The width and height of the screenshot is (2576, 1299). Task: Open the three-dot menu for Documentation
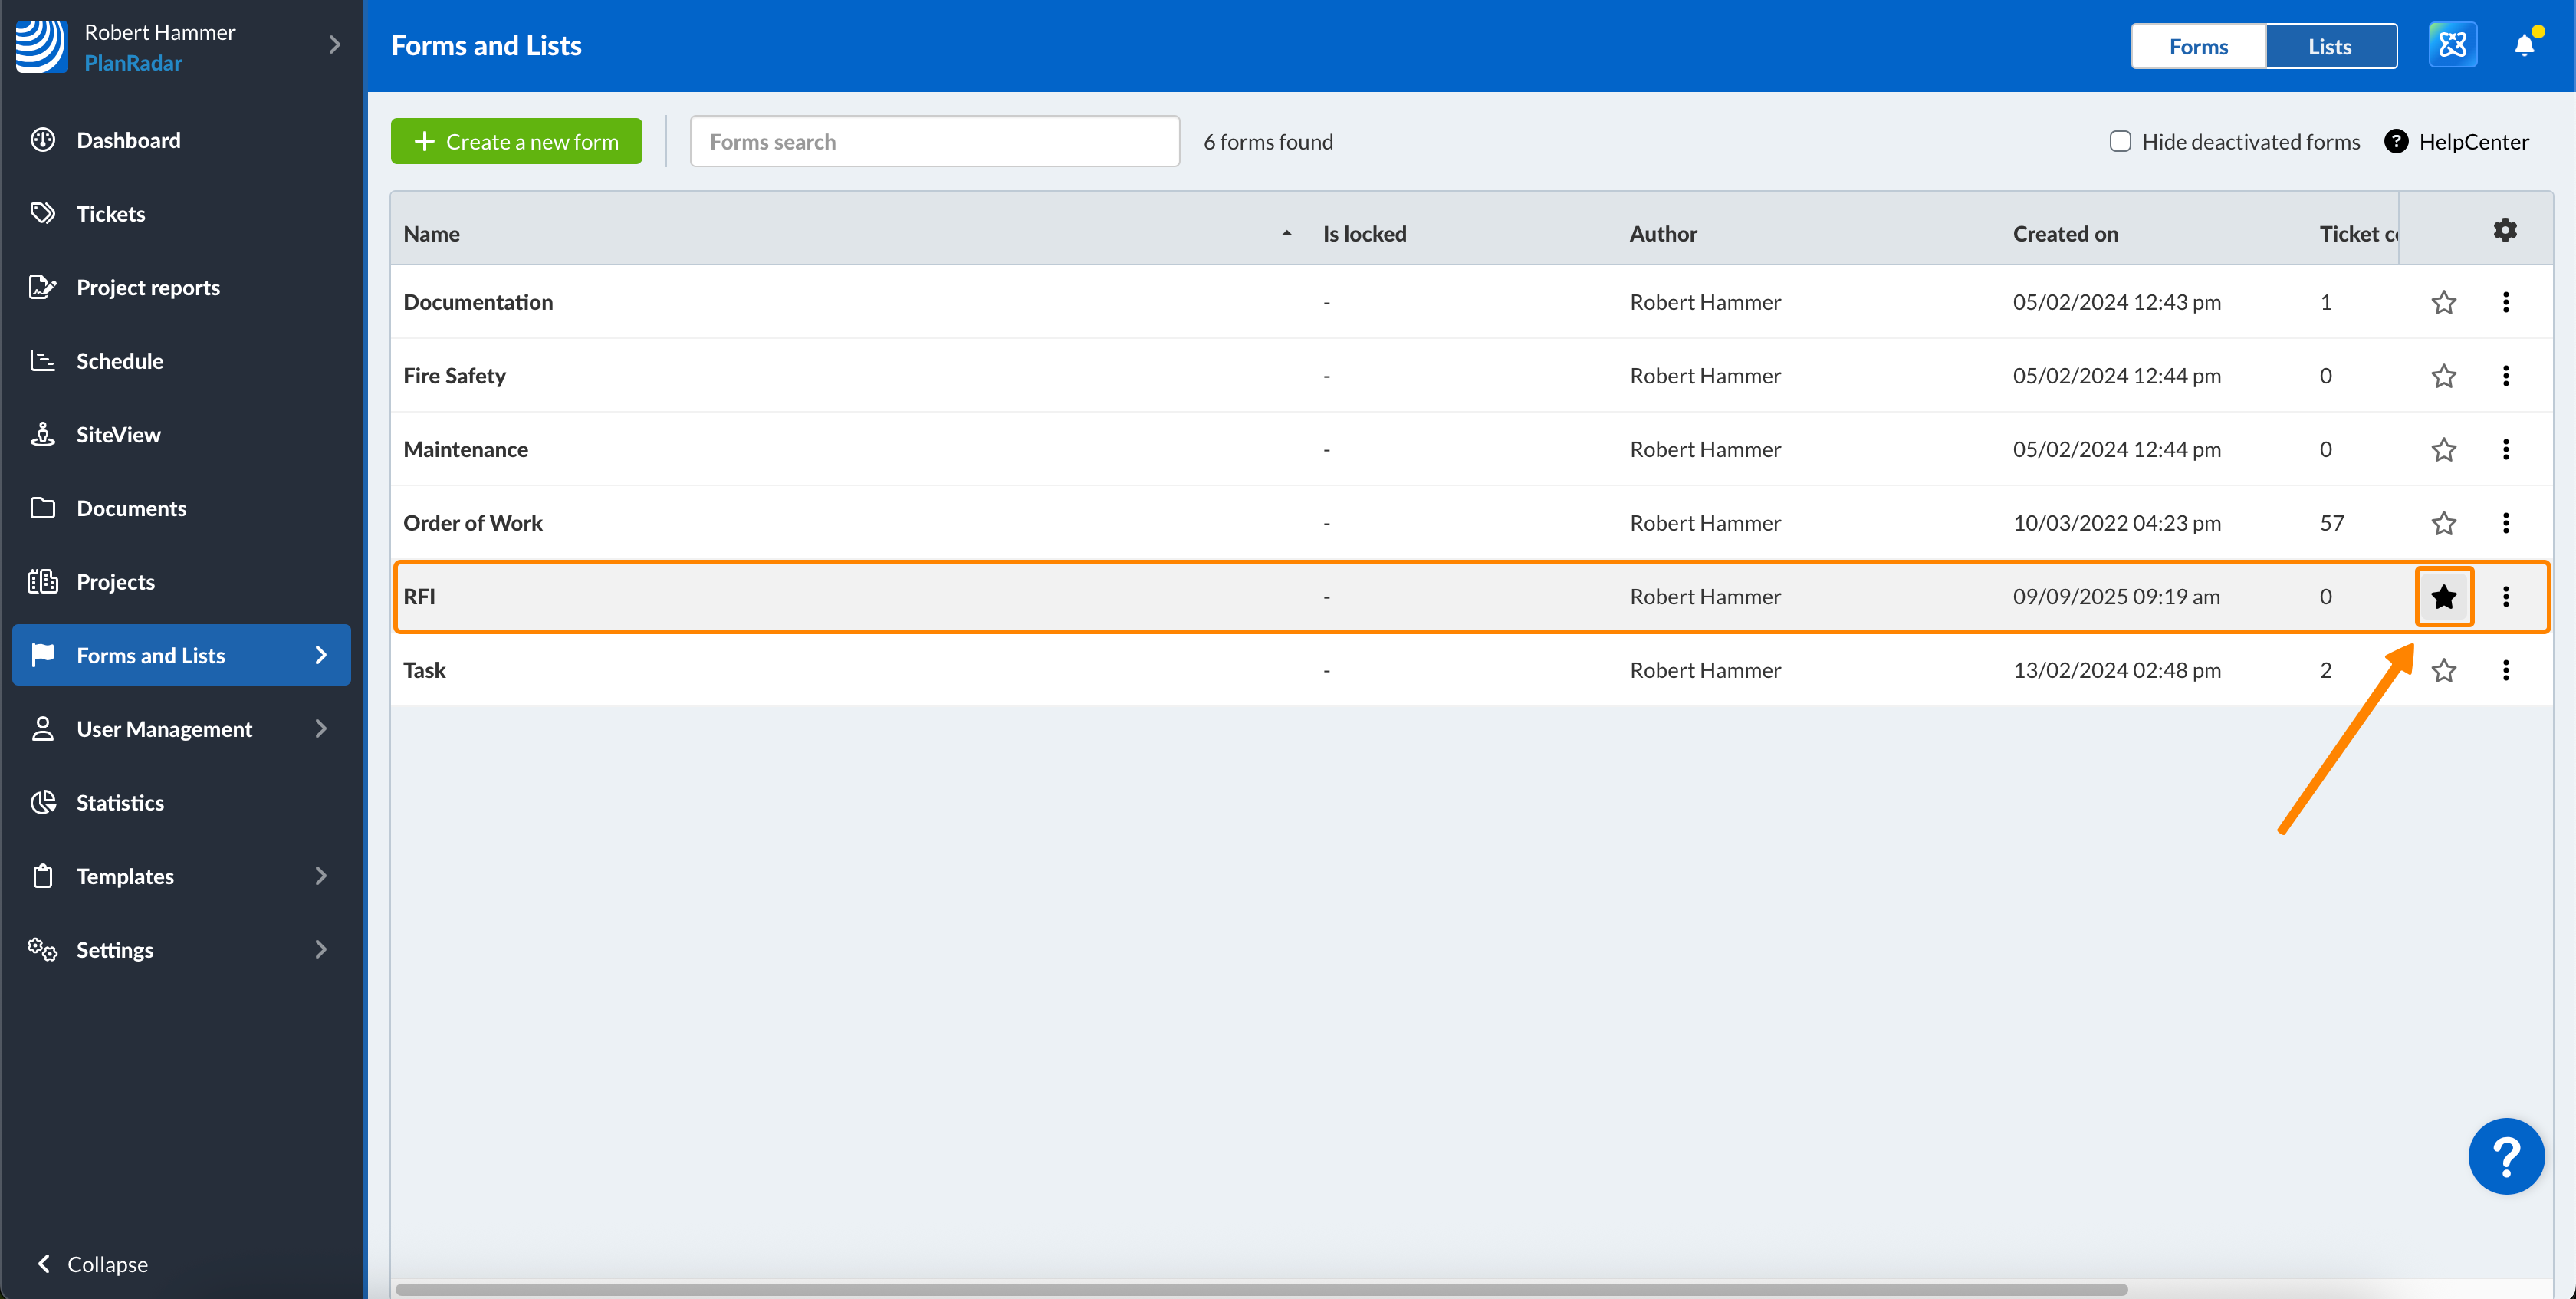[x=2505, y=302]
